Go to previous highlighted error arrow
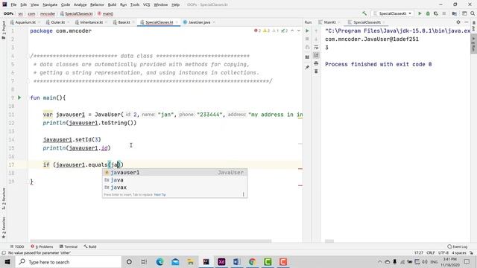This screenshot has width=477, height=268. click(292, 31)
